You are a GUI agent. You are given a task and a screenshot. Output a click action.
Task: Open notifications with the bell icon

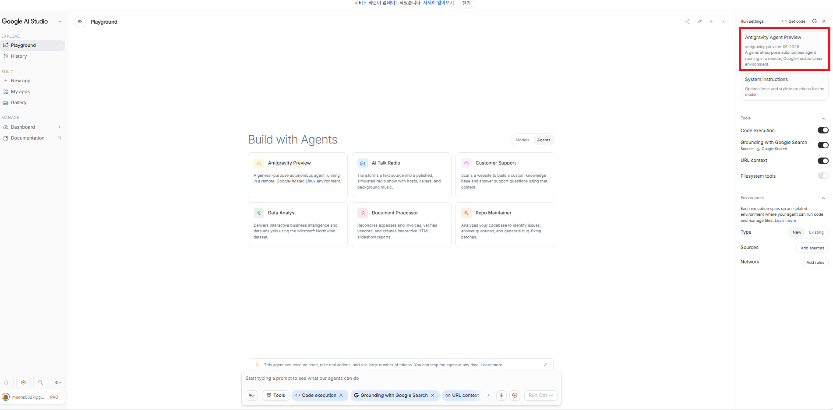point(6,382)
